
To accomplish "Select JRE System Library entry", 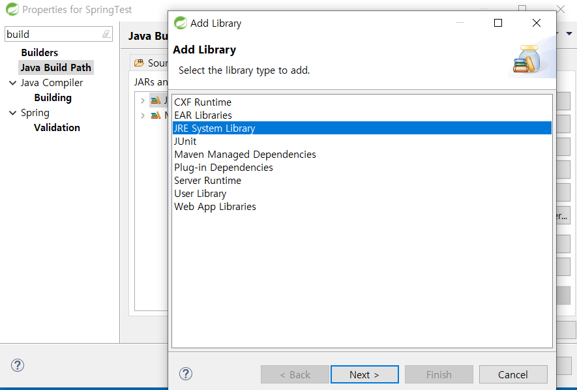I will coord(362,128).
